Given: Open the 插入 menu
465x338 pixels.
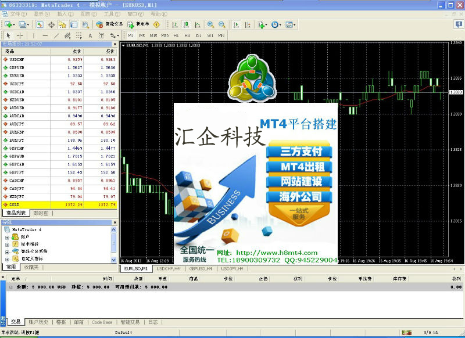Looking at the screenshot, I should (65, 14).
